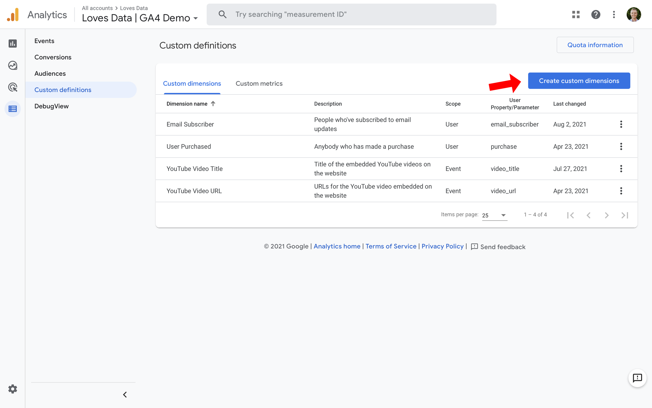The image size is (652, 408).
Task: Open the Terms of Service link
Action: [391, 246]
